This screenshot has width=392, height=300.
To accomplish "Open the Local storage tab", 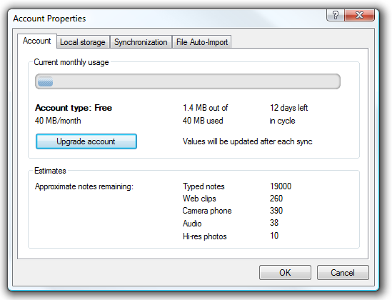I will coord(83,42).
